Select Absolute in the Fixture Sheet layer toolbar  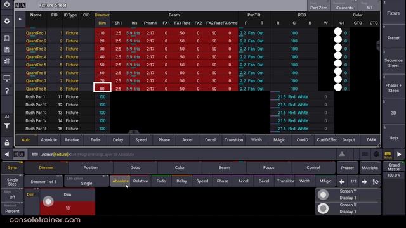click(x=49, y=140)
